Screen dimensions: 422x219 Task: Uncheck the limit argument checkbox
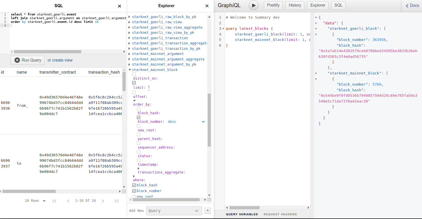click(134, 83)
